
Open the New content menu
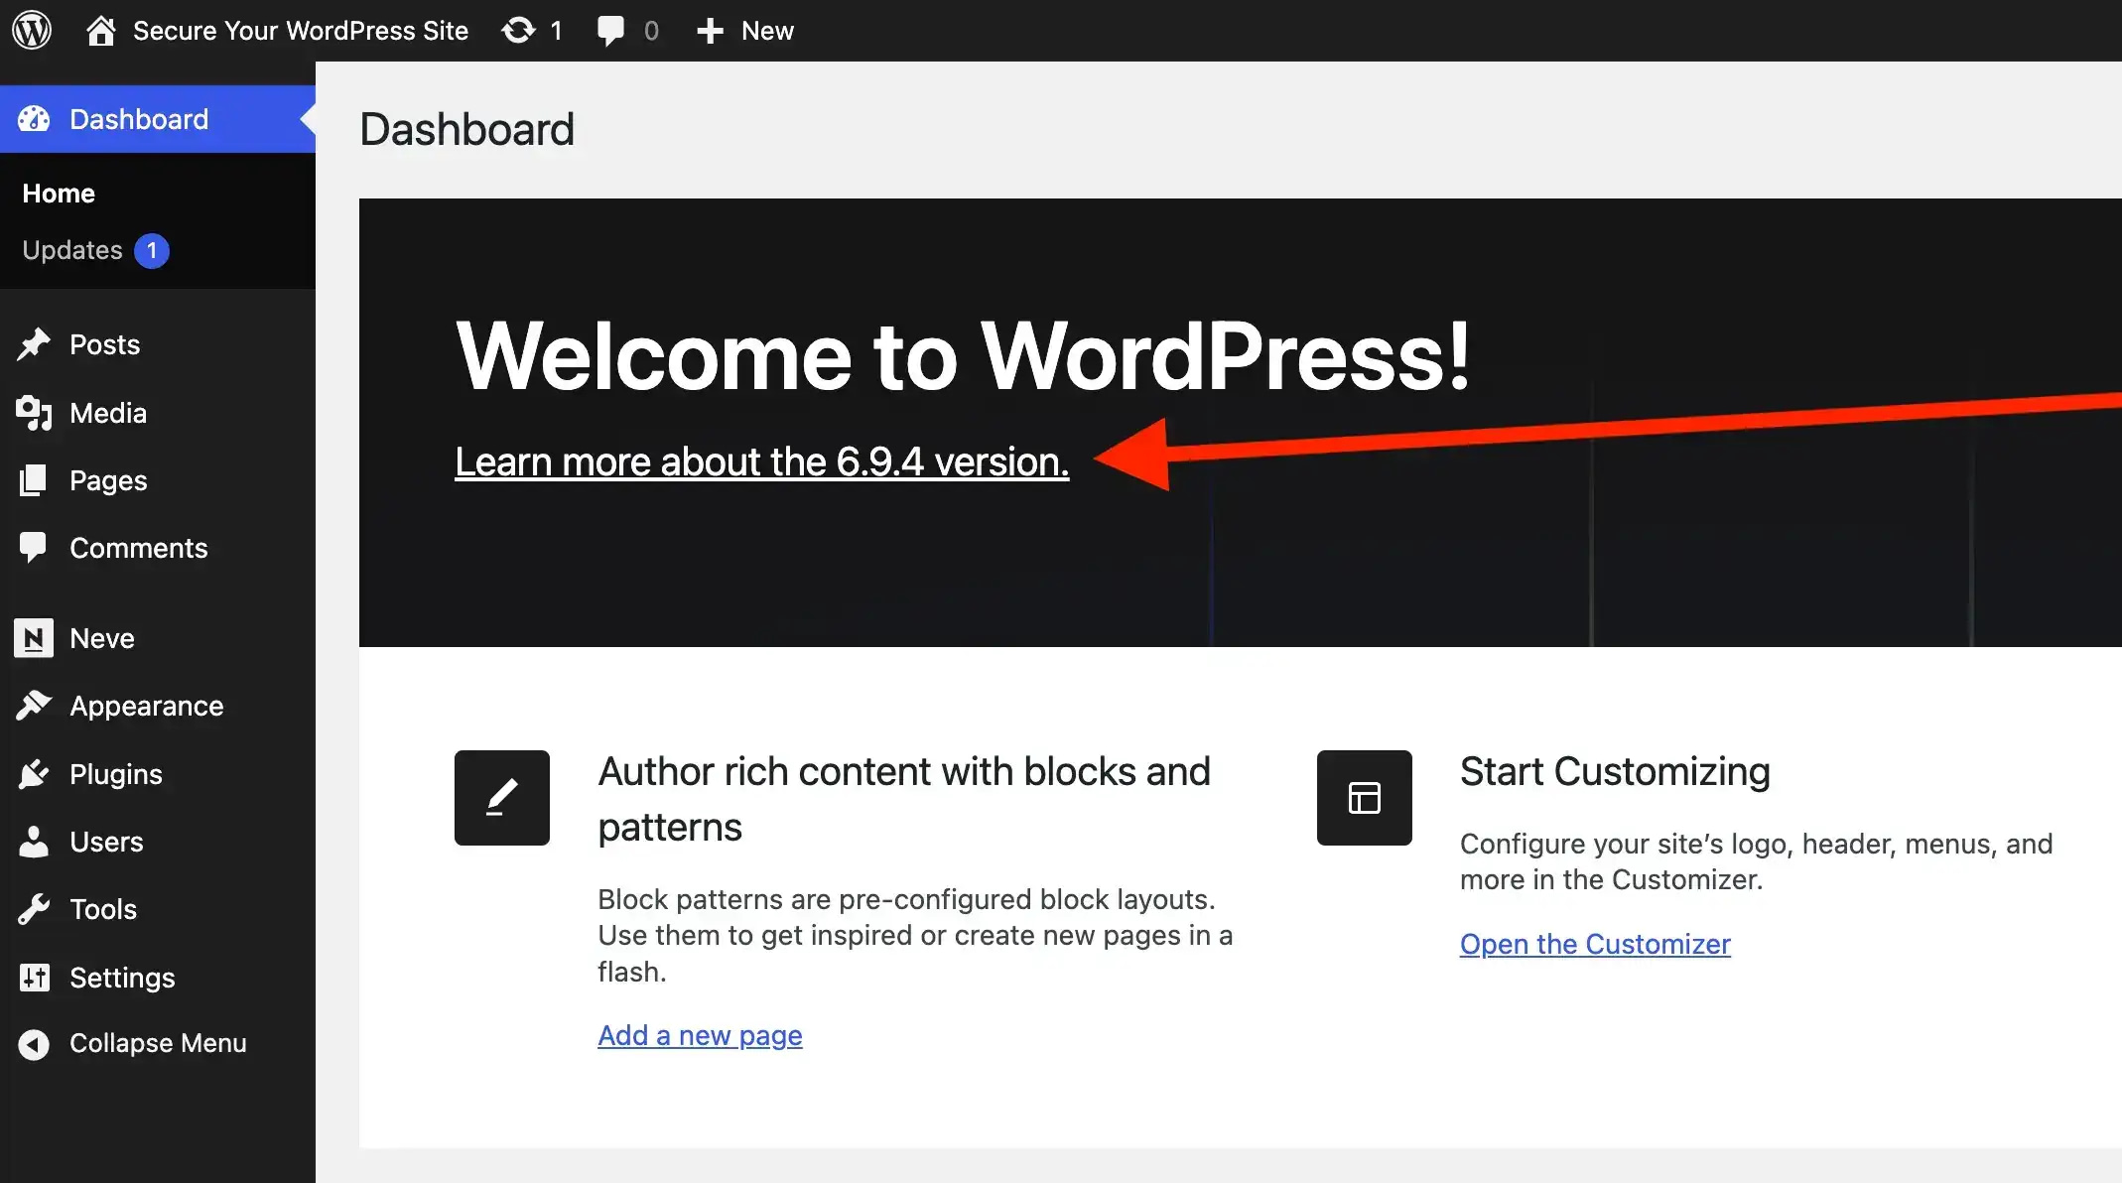767,31
